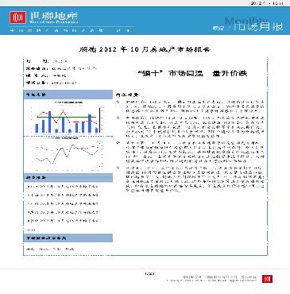Click the page number at bottom center
Screen dimensions: 290x294
tap(149, 273)
